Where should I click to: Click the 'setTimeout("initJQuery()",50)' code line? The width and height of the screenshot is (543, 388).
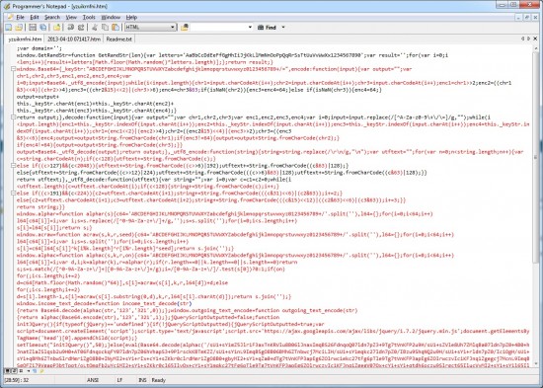(272, 345)
